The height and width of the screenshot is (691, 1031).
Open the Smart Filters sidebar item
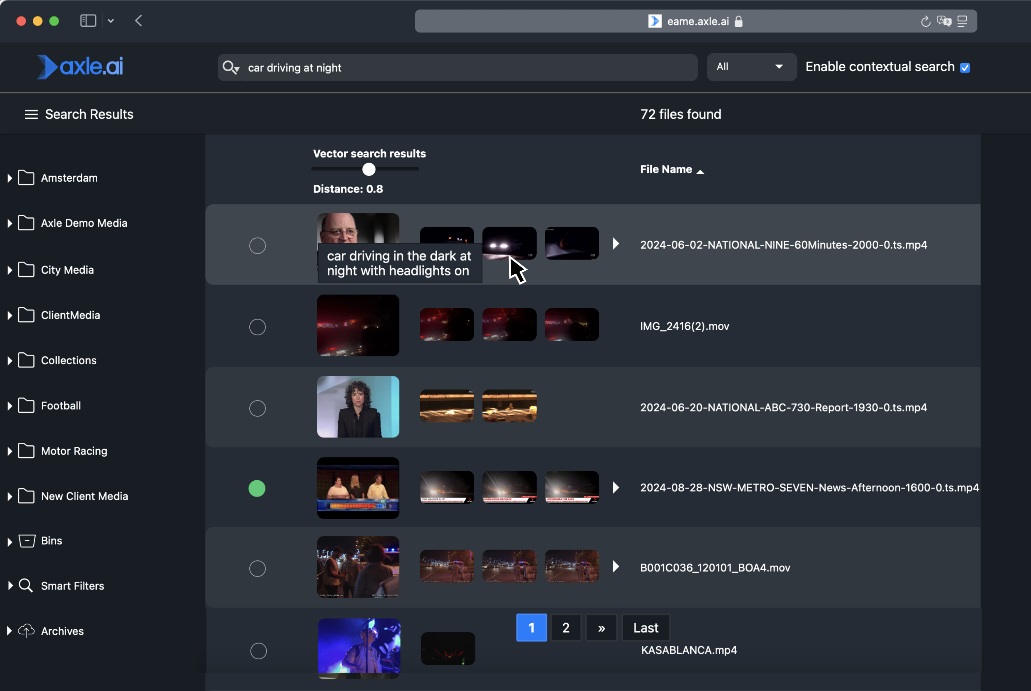72,586
